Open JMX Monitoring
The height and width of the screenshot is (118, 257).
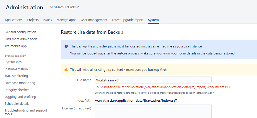16,76
